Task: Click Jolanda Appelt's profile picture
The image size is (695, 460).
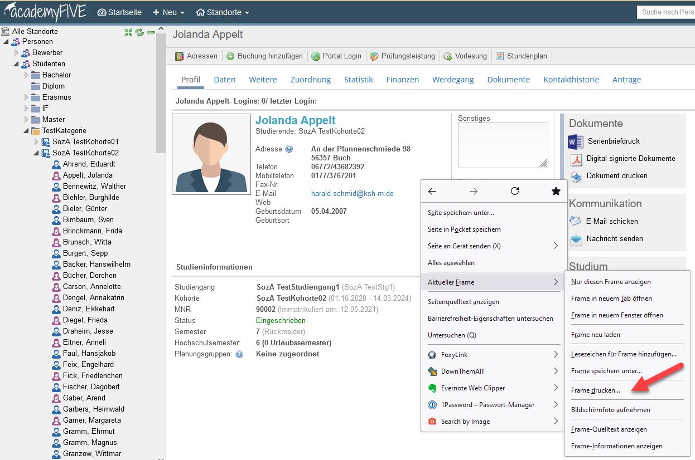Action: (x=211, y=154)
